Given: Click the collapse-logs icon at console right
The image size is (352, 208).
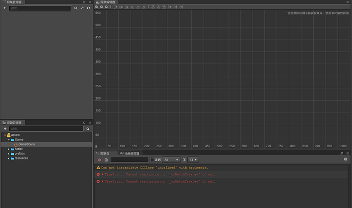Looking at the screenshot, I should (345, 159).
